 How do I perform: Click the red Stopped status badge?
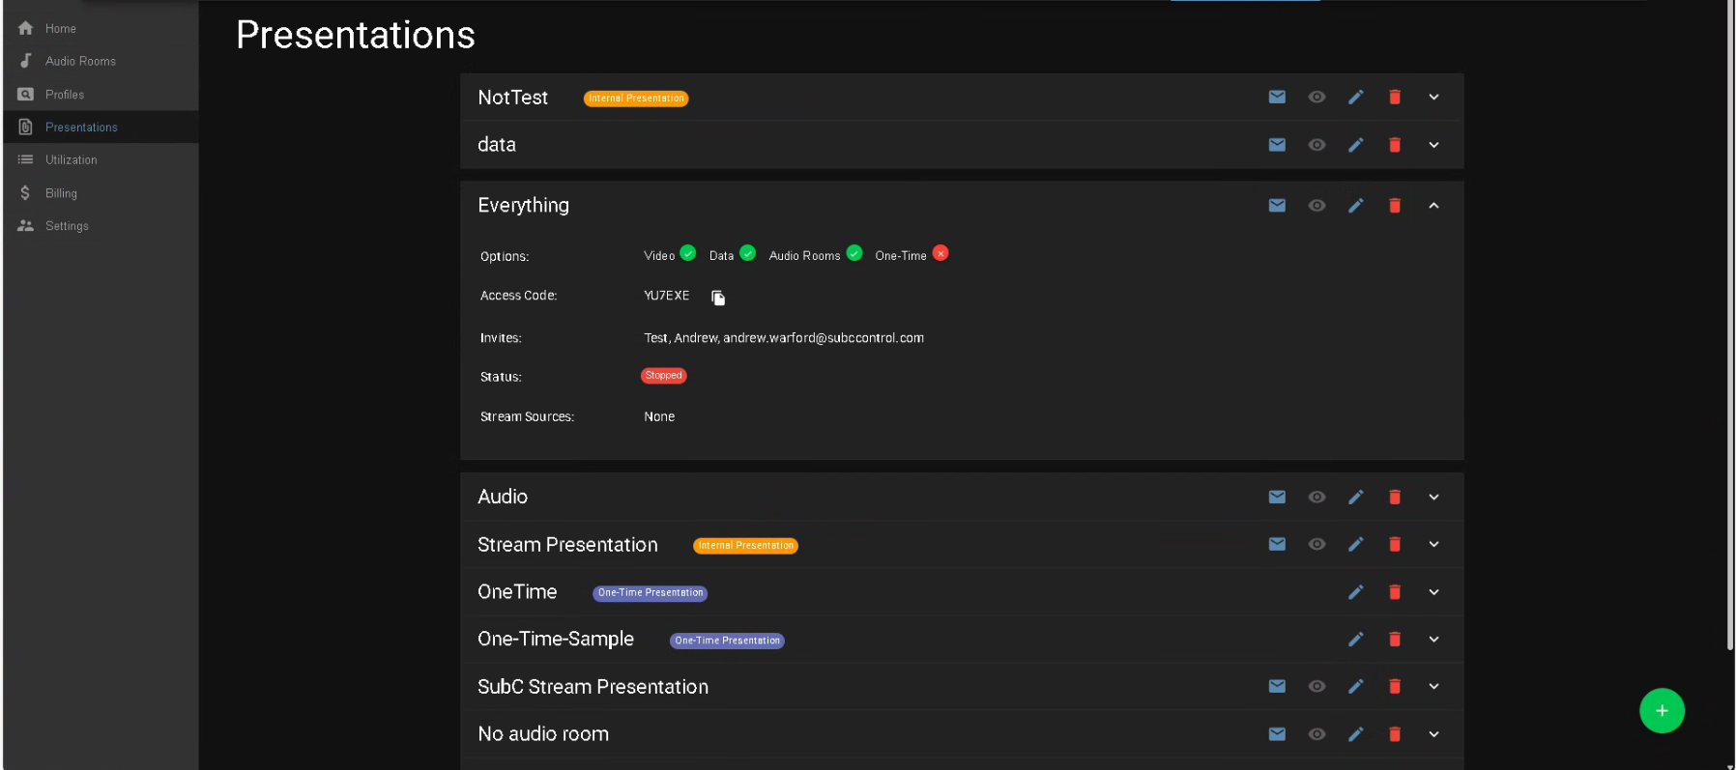click(x=663, y=376)
